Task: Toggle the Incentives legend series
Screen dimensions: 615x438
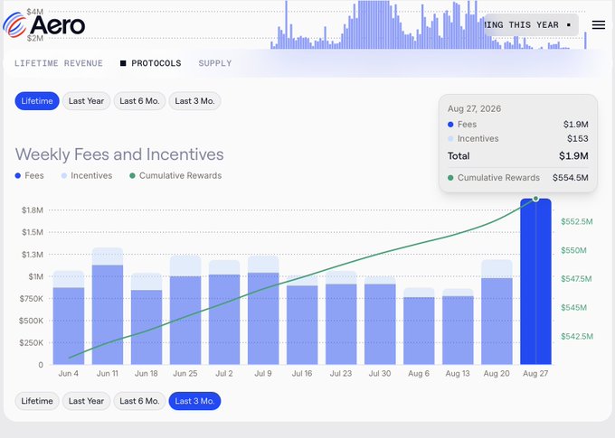Action: (x=87, y=175)
